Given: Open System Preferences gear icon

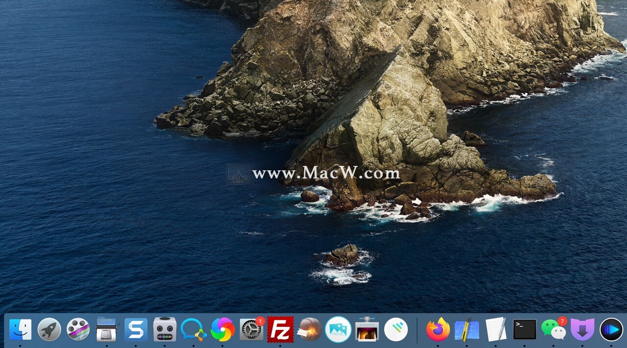Looking at the screenshot, I should pos(252,329).
